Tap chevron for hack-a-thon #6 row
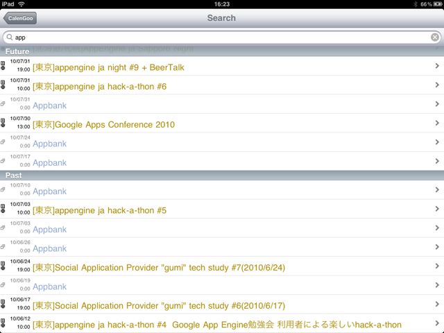This screenshot has width=444, height=333. coord(437,85)
